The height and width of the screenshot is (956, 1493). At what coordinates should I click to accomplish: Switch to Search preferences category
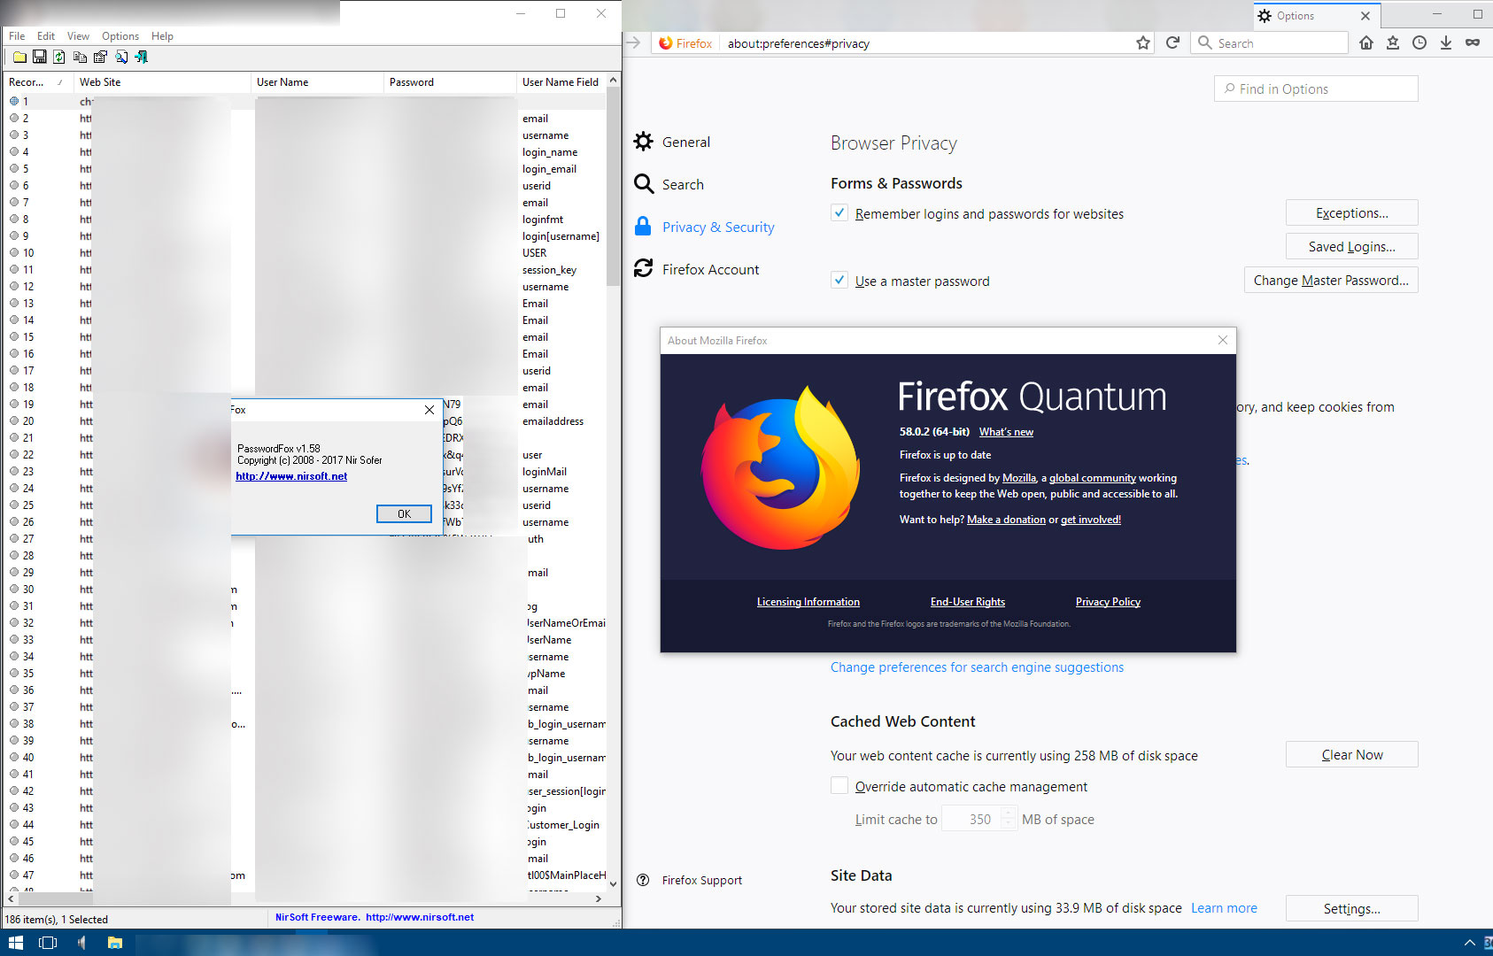(x=669, y=184)
